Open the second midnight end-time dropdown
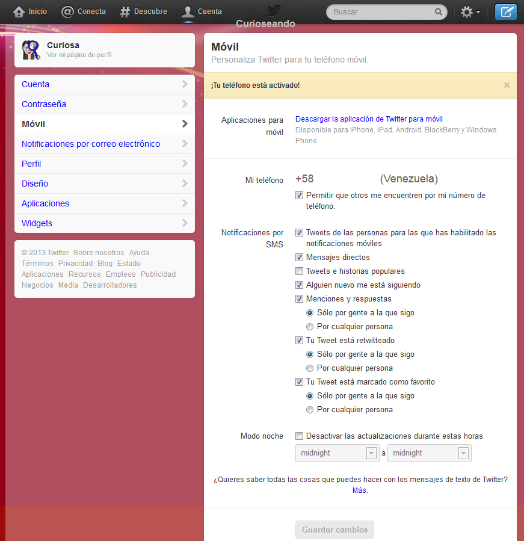 (429, 453)
